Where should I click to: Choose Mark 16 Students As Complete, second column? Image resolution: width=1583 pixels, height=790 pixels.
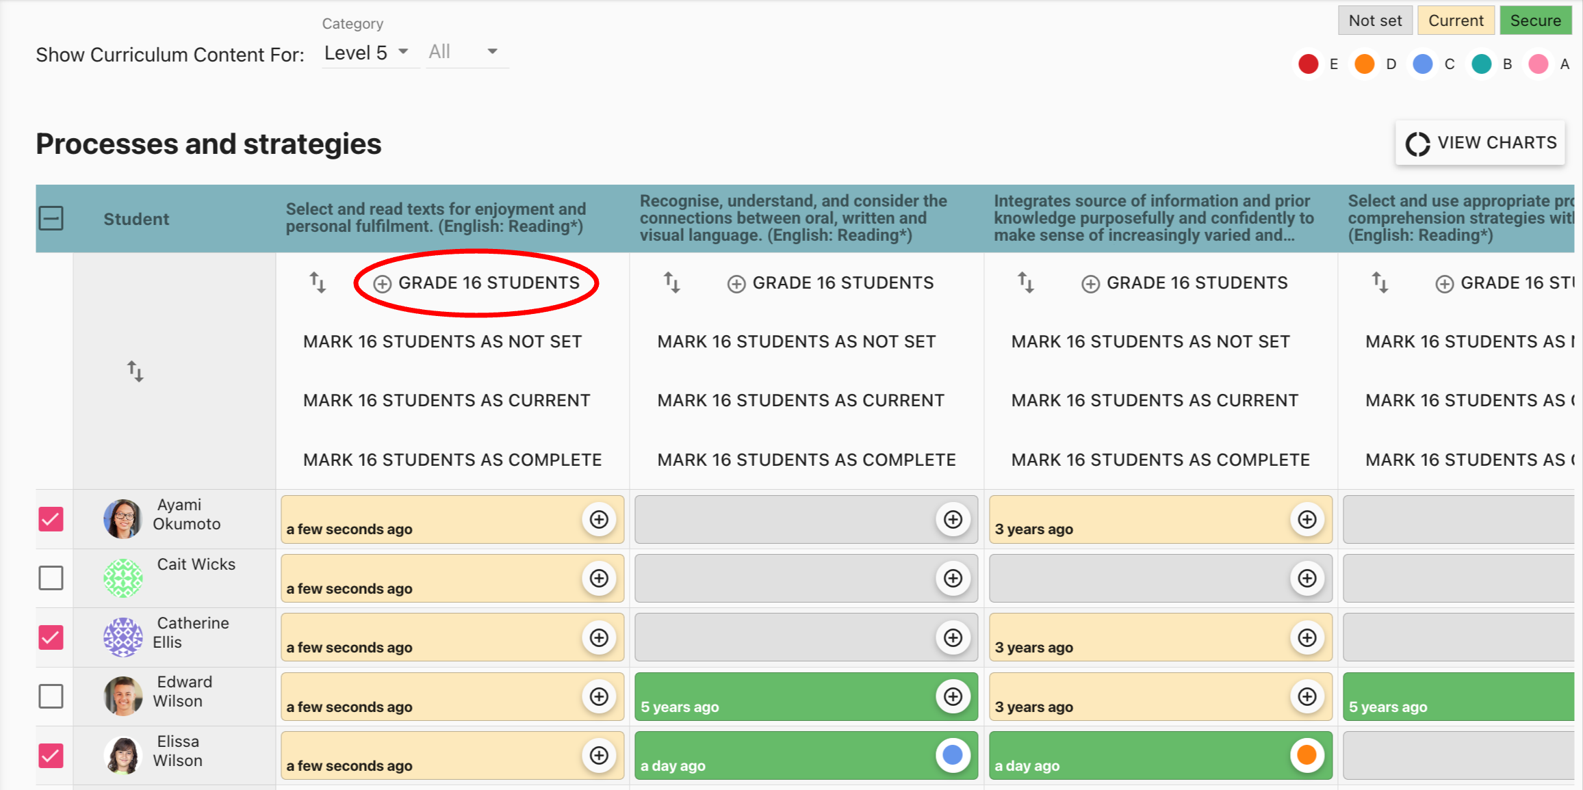click(806, 460)
